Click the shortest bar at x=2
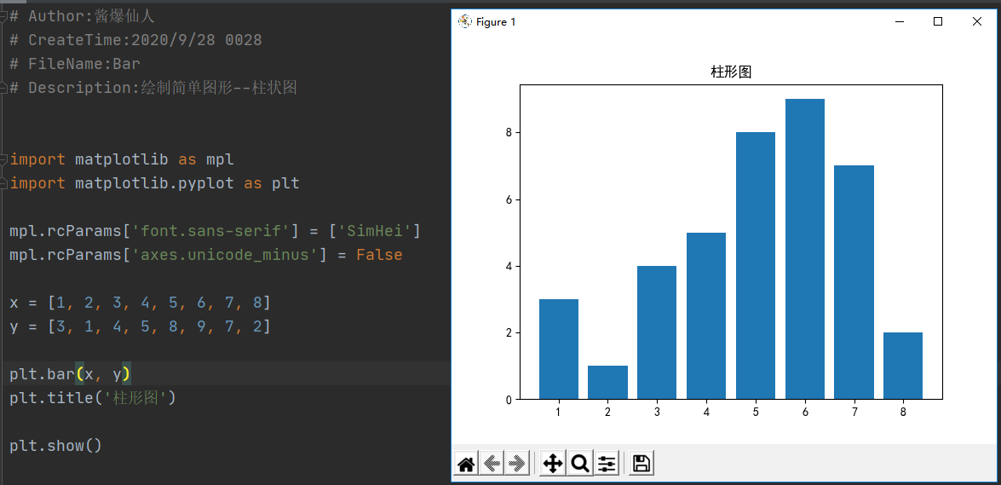Viewport: 1001px width, 485px height. coord(607,383)
